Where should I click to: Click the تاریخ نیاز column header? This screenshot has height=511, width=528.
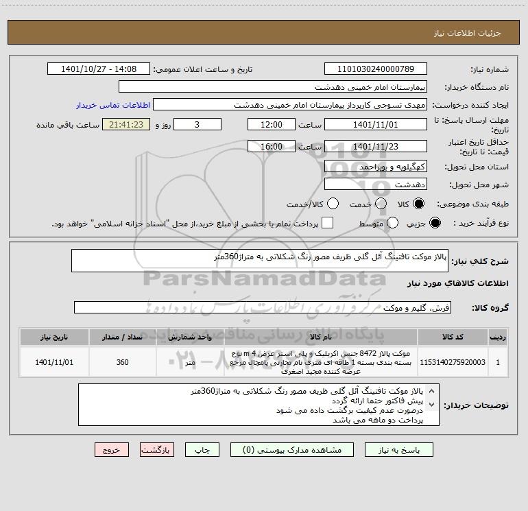[x=54, y=337]
